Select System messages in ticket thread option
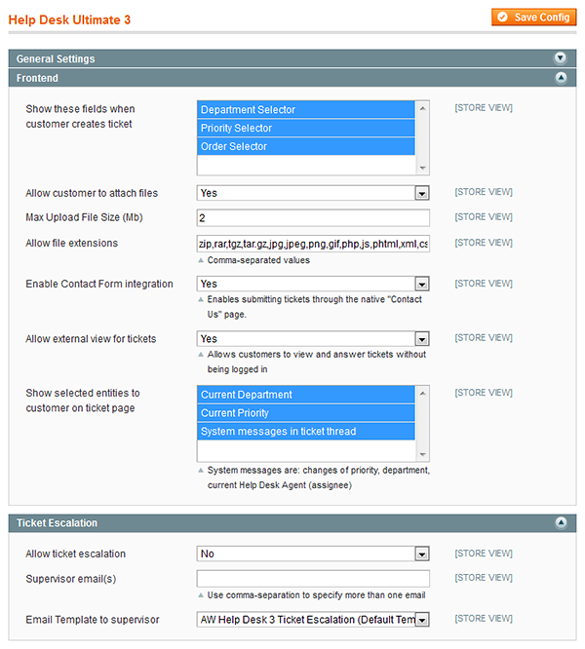This screenshot has height=649, width=585. pyautogui.click(x=306, y=431)
